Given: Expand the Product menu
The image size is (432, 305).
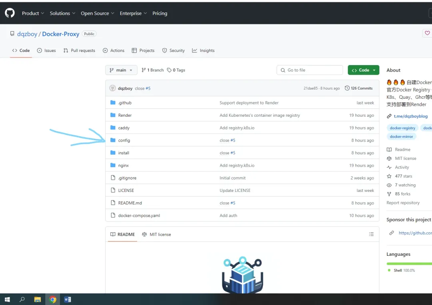Looking at the screenshot, I should pos(33,13).
